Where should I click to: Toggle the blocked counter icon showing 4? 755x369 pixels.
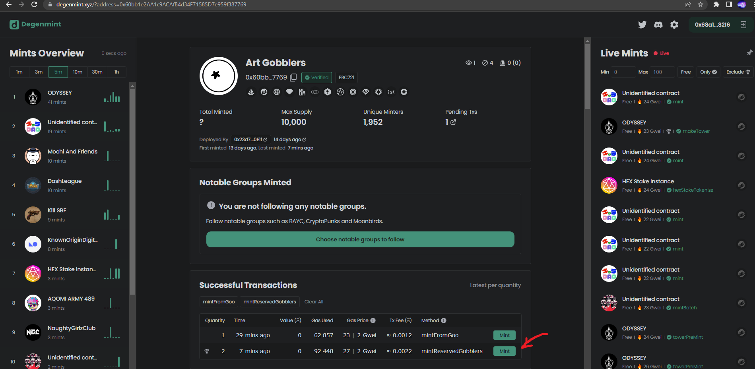click(487, 63)
